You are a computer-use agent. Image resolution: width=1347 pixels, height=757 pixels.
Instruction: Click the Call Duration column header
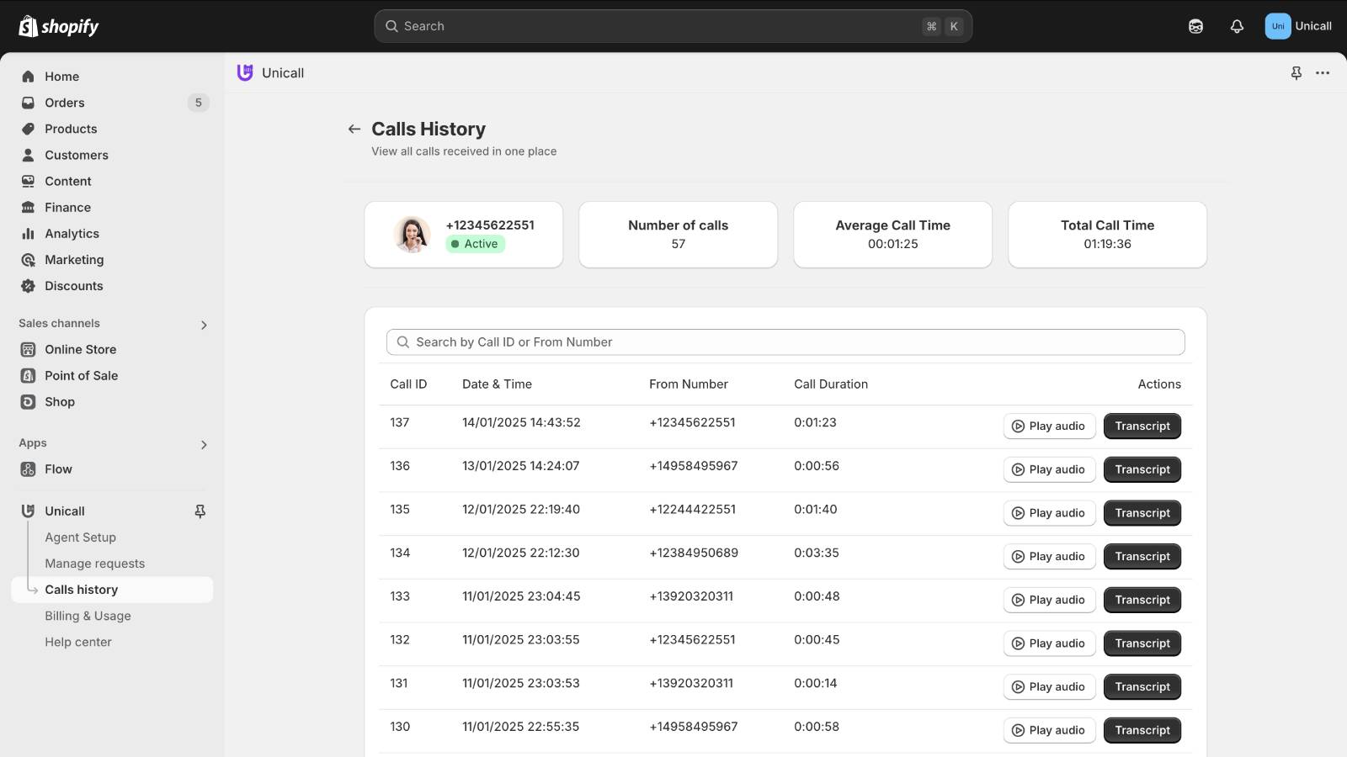(831, 384)
